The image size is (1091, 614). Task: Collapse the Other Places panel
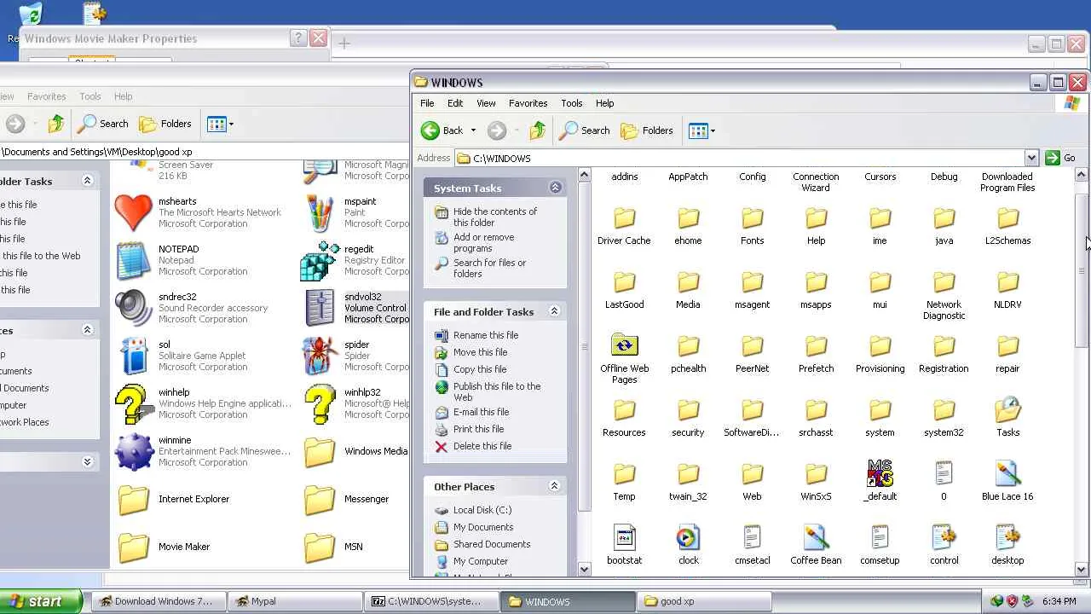tap(554, 486)
